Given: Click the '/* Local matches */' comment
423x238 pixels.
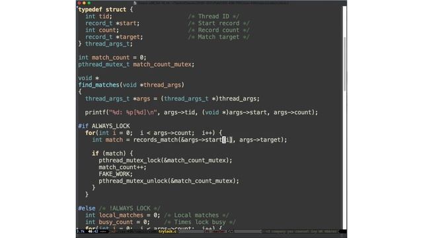Looking at the screenshot, I should pos(196,215).
